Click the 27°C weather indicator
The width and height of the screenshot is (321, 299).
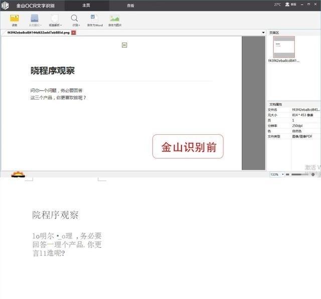pos(277,5)
